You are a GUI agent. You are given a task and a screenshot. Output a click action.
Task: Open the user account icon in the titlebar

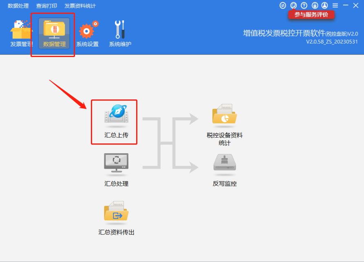click(x=324, y=5)
